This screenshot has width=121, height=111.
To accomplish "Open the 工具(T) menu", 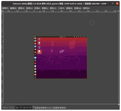I will click(61, 8).
